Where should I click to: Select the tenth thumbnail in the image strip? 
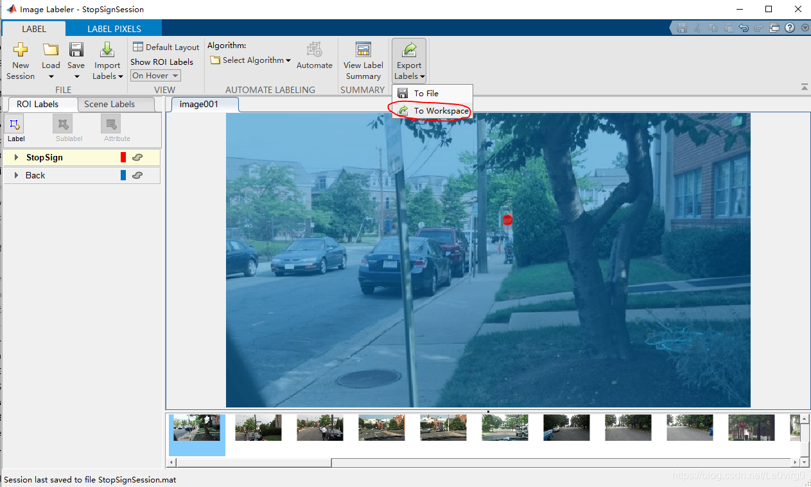tap(751, 427)
